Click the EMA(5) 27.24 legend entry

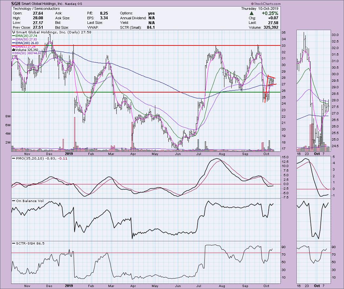[24, 46]
